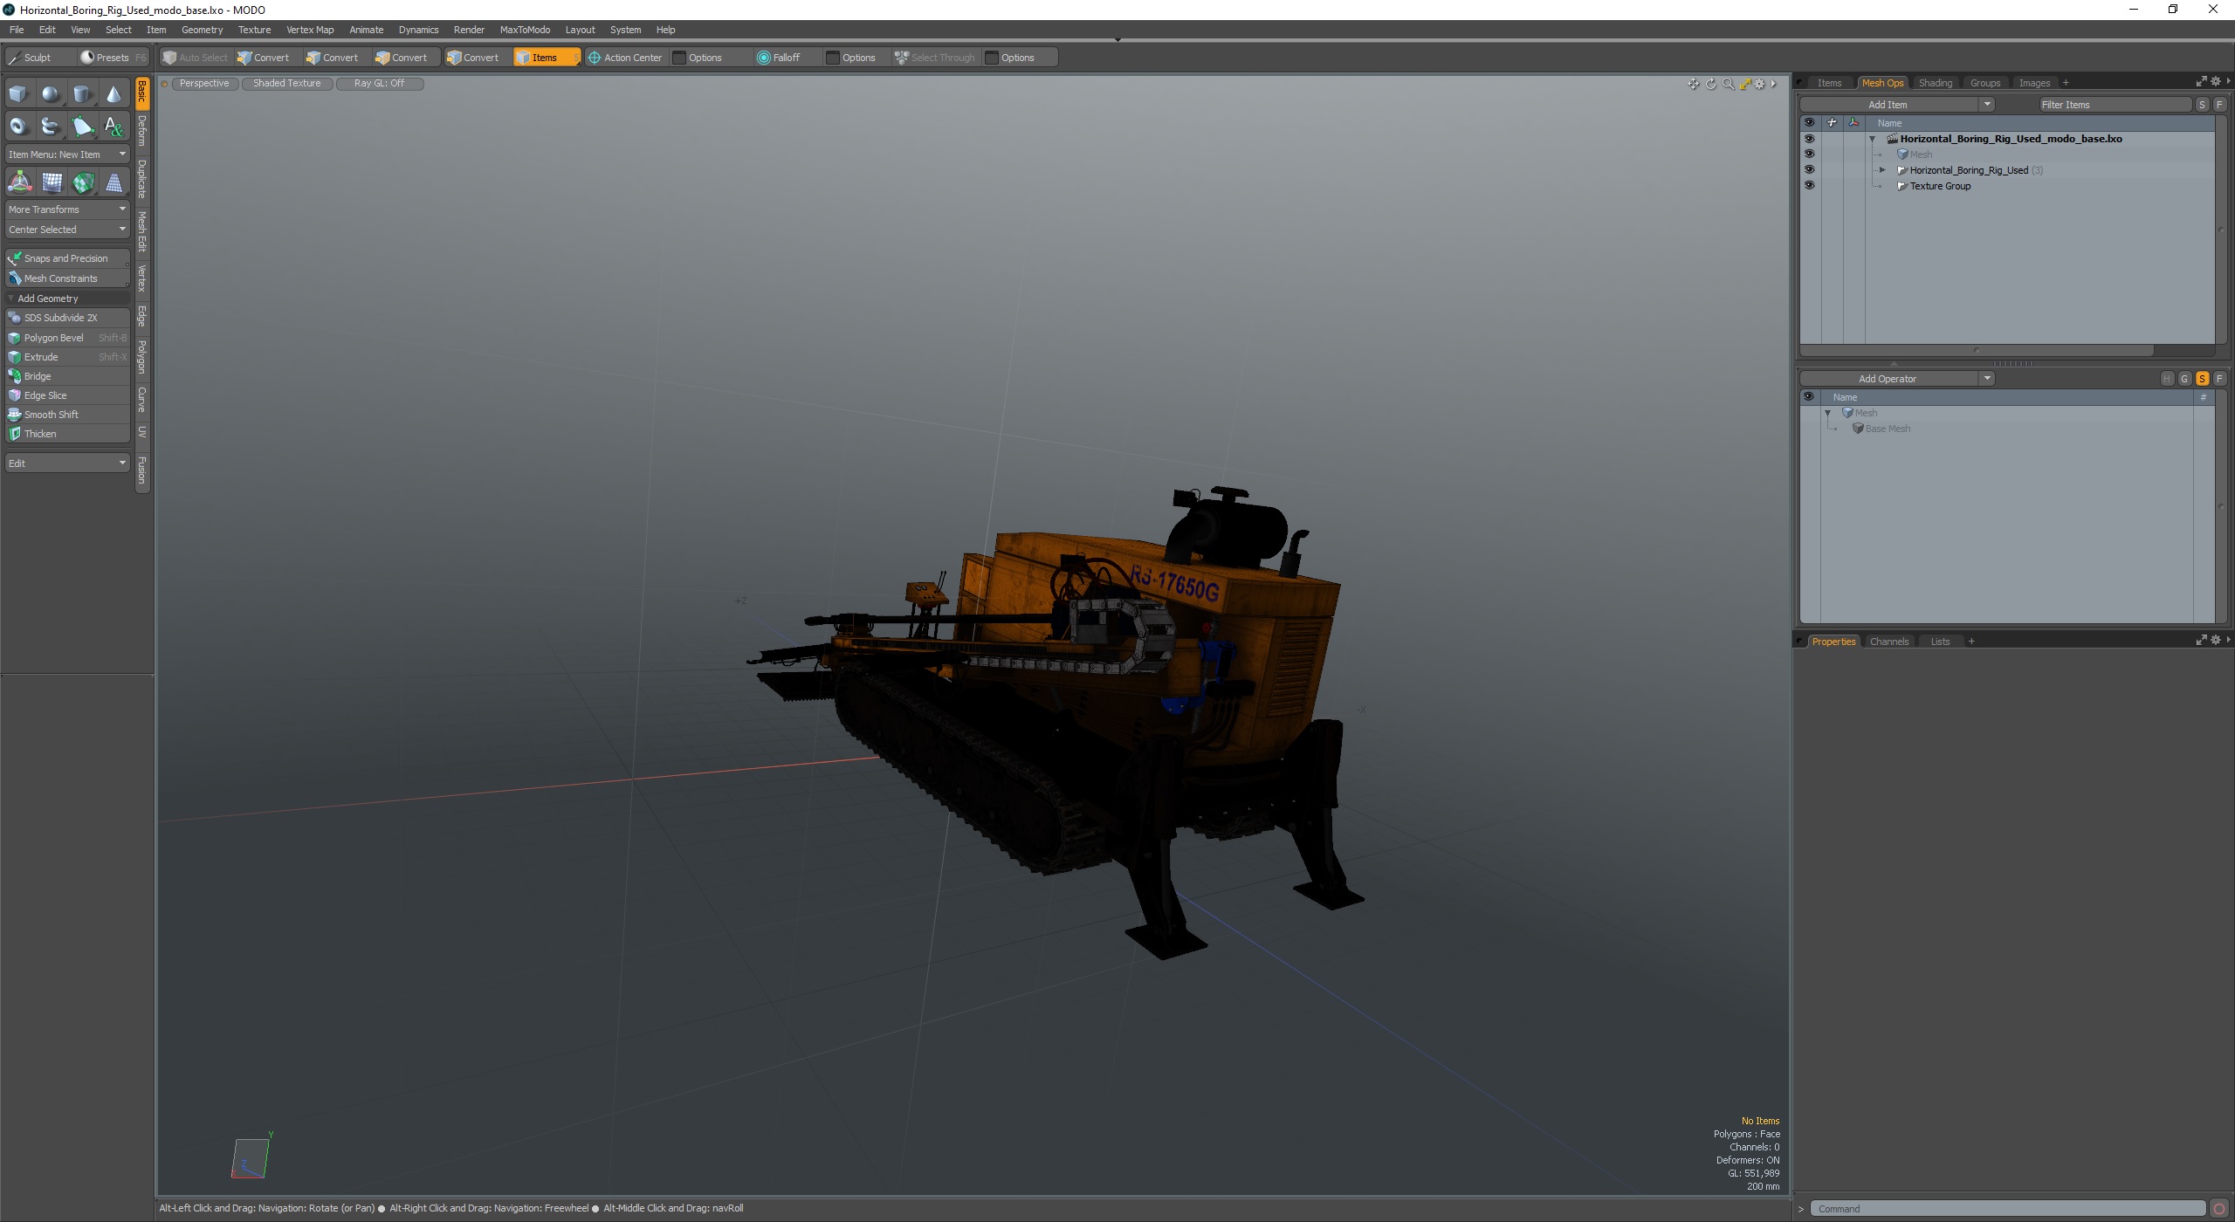This screenshot has height=1222, width=2235.
Task: Open the Geometry menu
Action: point(202,30)
